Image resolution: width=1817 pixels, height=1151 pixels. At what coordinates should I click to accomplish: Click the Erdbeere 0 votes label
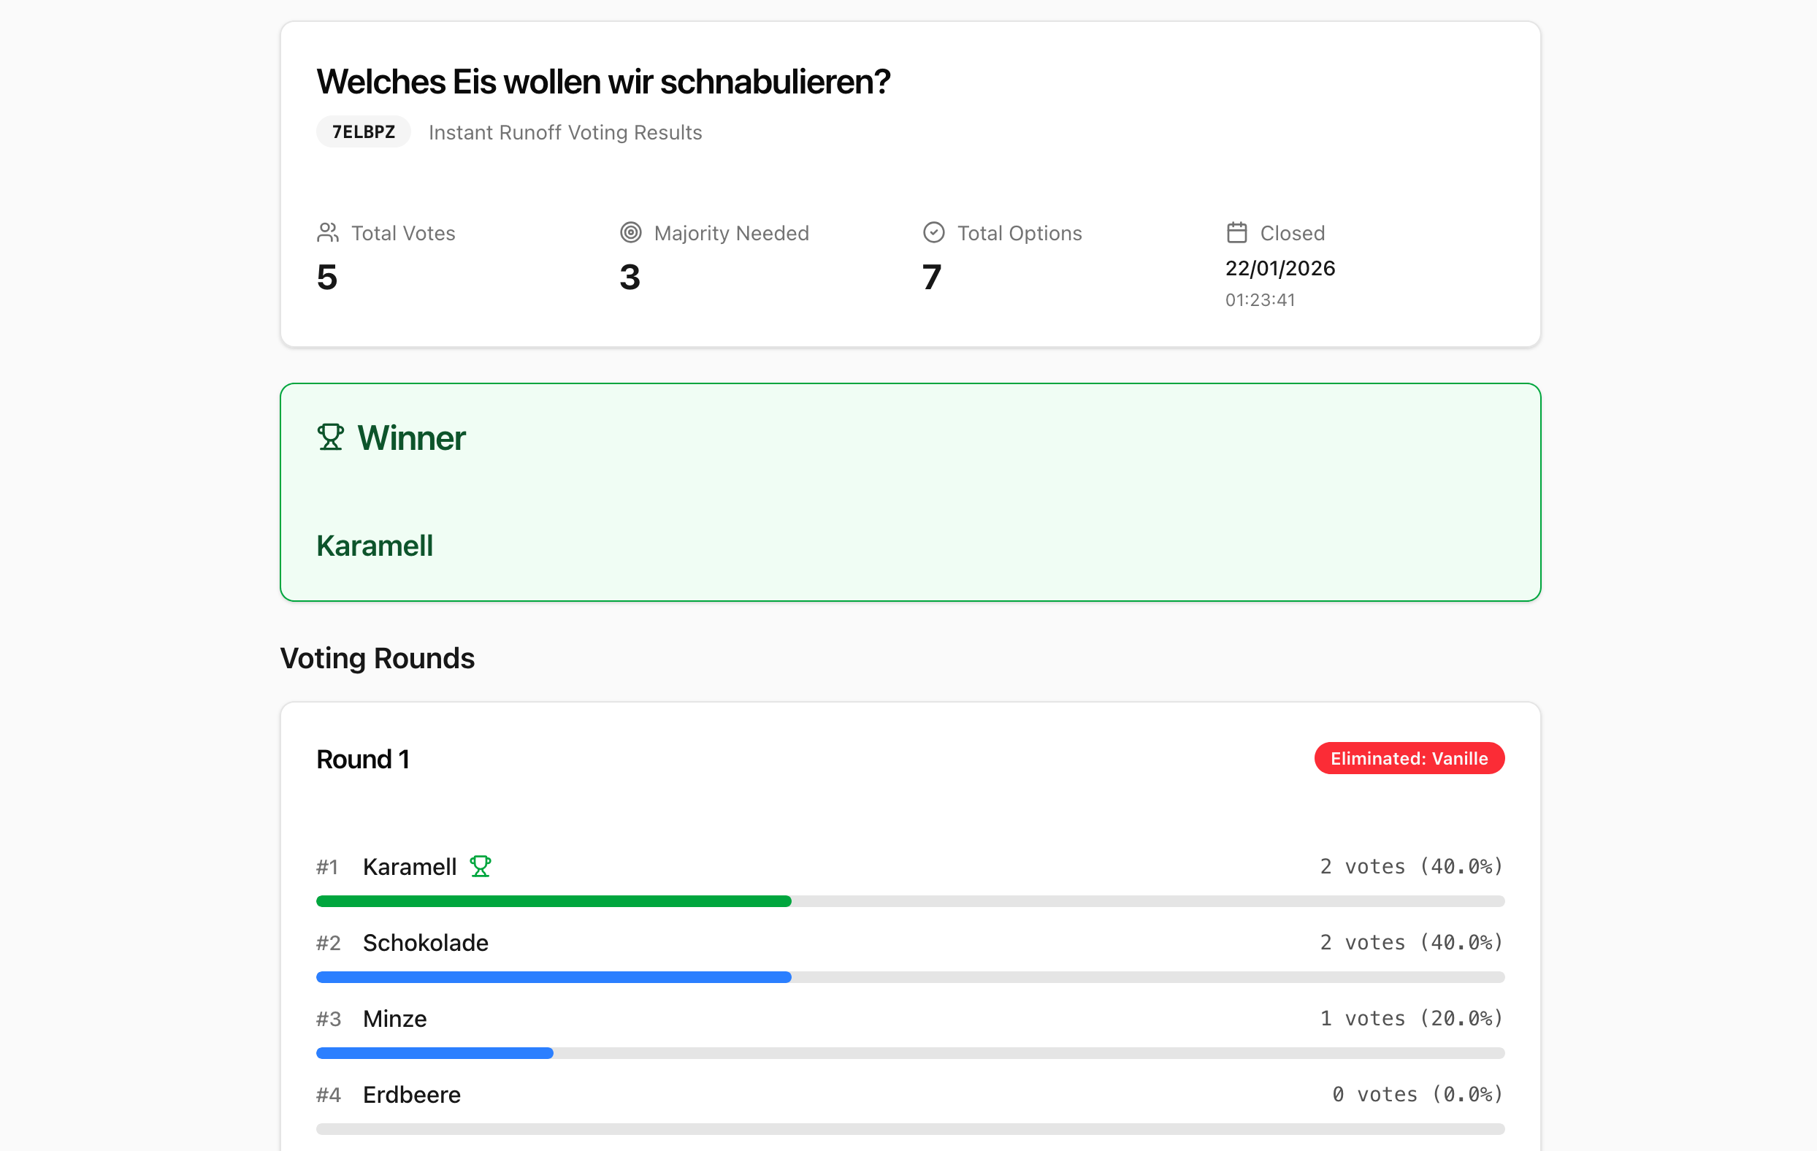(x=1418, y=1094)
